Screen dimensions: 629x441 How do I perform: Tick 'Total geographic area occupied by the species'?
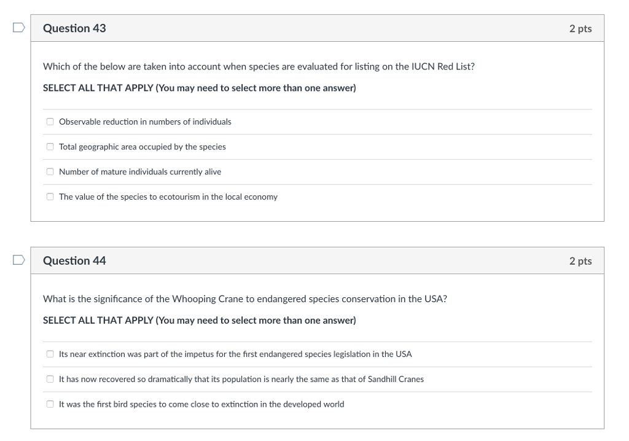[x=50, y=147]
